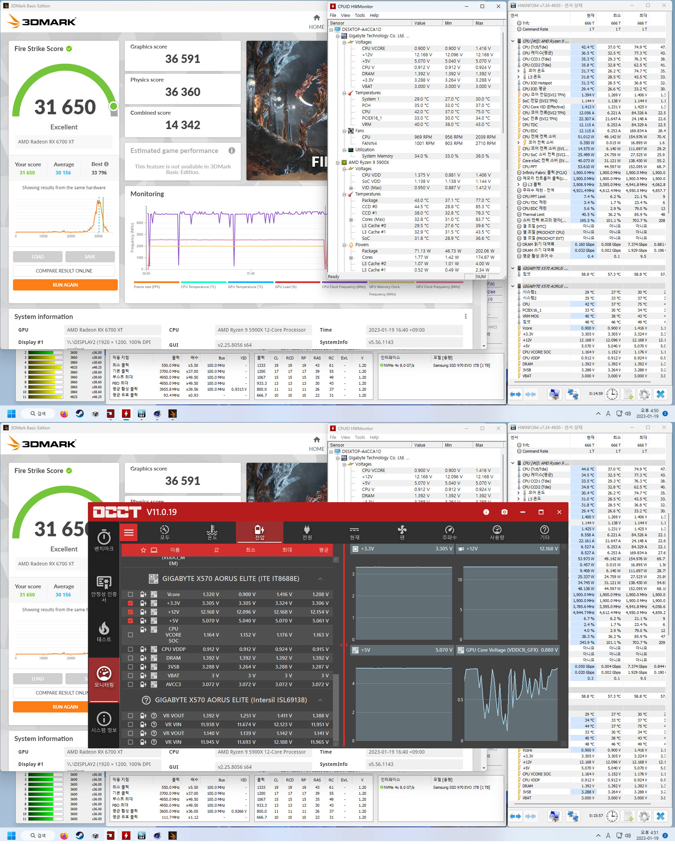Open System information three-dot options menu
This screenshot has height=844, width=675.
point(465,316)
